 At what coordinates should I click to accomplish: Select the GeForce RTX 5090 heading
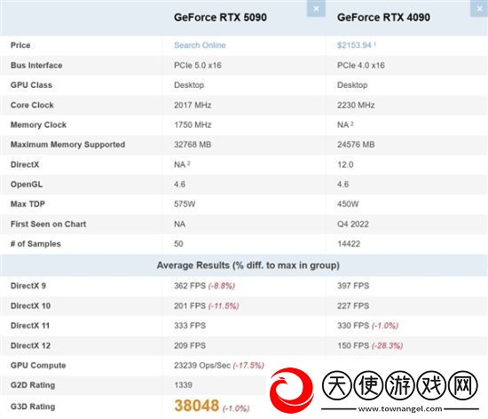click(220, 17)
